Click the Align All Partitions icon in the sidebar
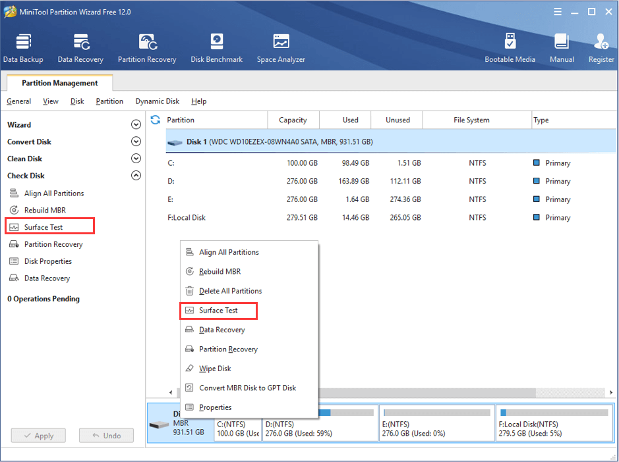 click(x=14, y=193)
